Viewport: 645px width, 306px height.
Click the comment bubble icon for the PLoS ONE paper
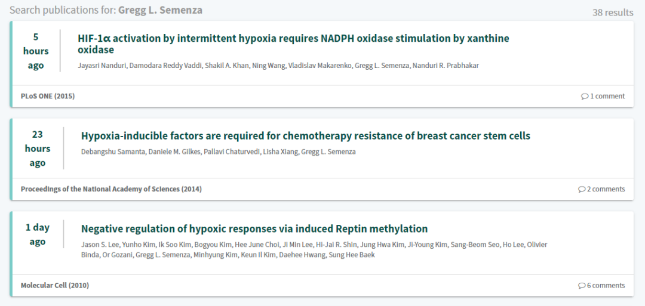(585, 96)
